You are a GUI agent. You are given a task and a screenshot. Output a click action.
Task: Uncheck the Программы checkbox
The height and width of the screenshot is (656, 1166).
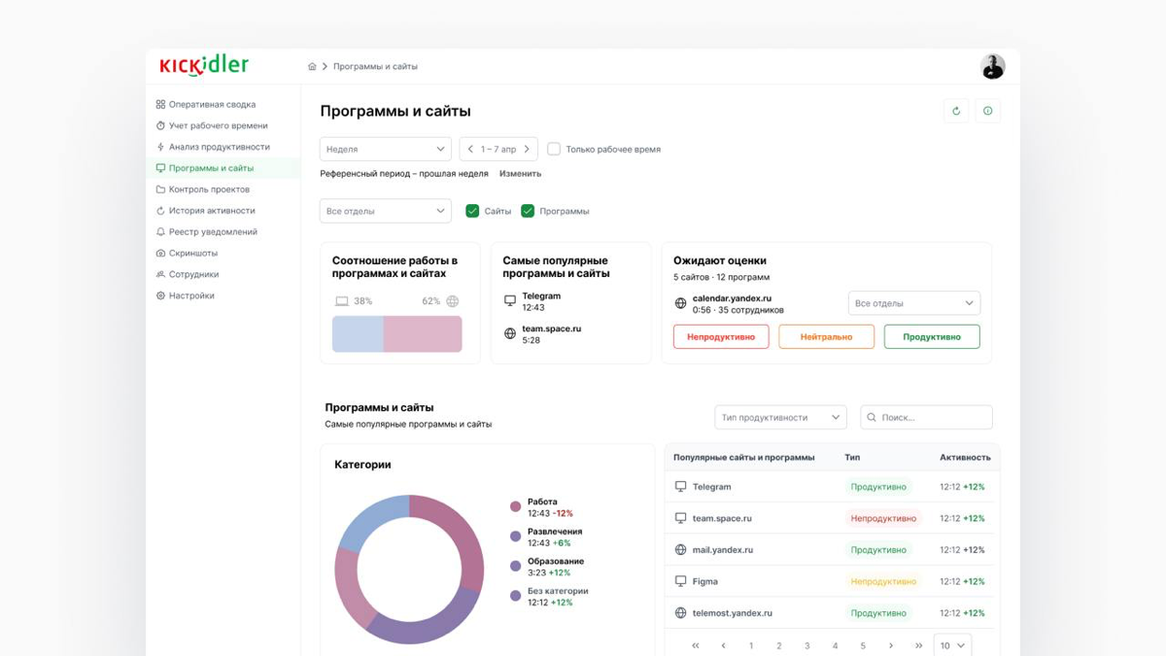(x=528, y=211)
